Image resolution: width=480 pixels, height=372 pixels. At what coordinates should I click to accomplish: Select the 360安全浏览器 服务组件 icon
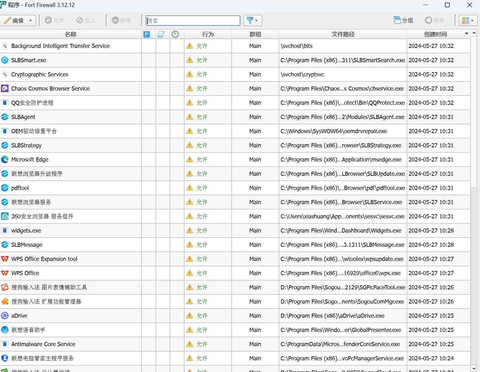click(5, 216)
